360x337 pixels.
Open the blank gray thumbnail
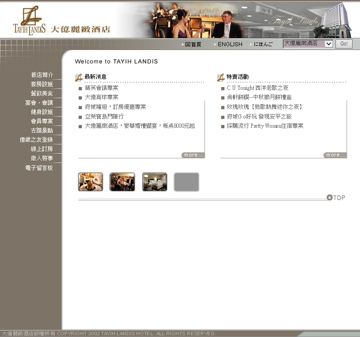pyautogui.click(x=186, y=182)
